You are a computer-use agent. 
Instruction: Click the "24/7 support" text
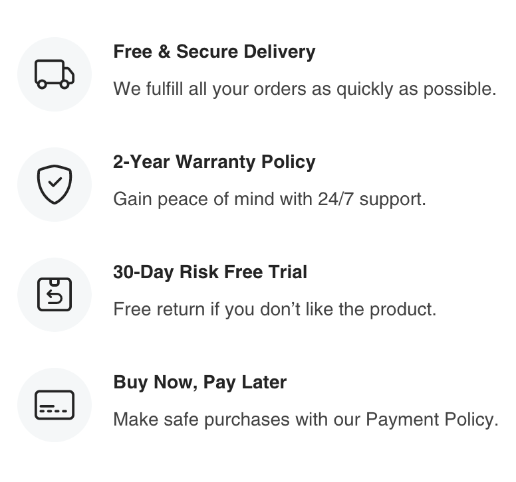(x=372, y=199)
